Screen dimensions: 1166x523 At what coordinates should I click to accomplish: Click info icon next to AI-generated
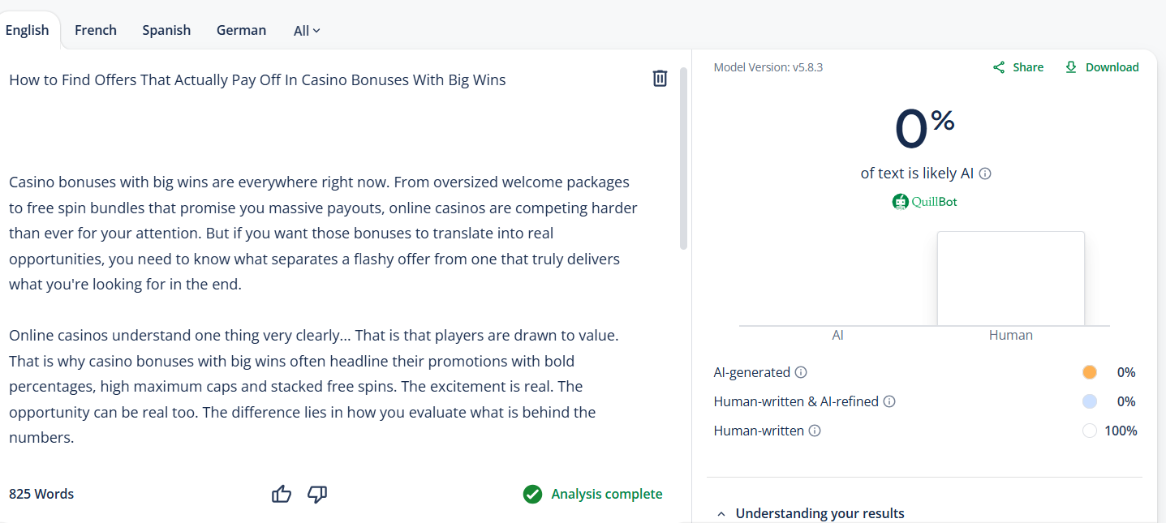pyautogui.click(x=801, y=372)
